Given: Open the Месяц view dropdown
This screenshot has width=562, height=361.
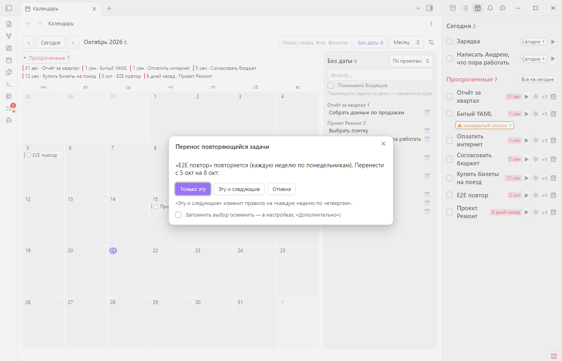Looking at the screenshot, I should (x=407, y=42).
